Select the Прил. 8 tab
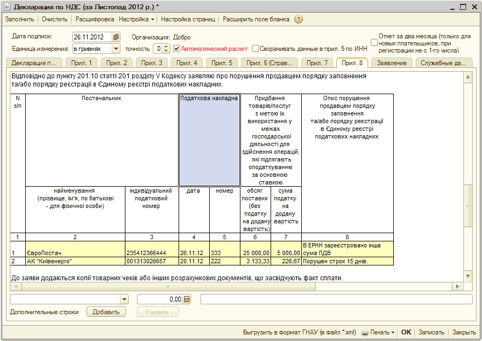The width and height of the screenshot is (482, 341). coord(352,62)
